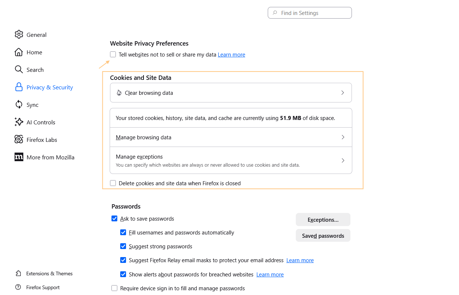459x295 pixels.
Task: Select the Sync arrows icon
Action: coord(19,104)
